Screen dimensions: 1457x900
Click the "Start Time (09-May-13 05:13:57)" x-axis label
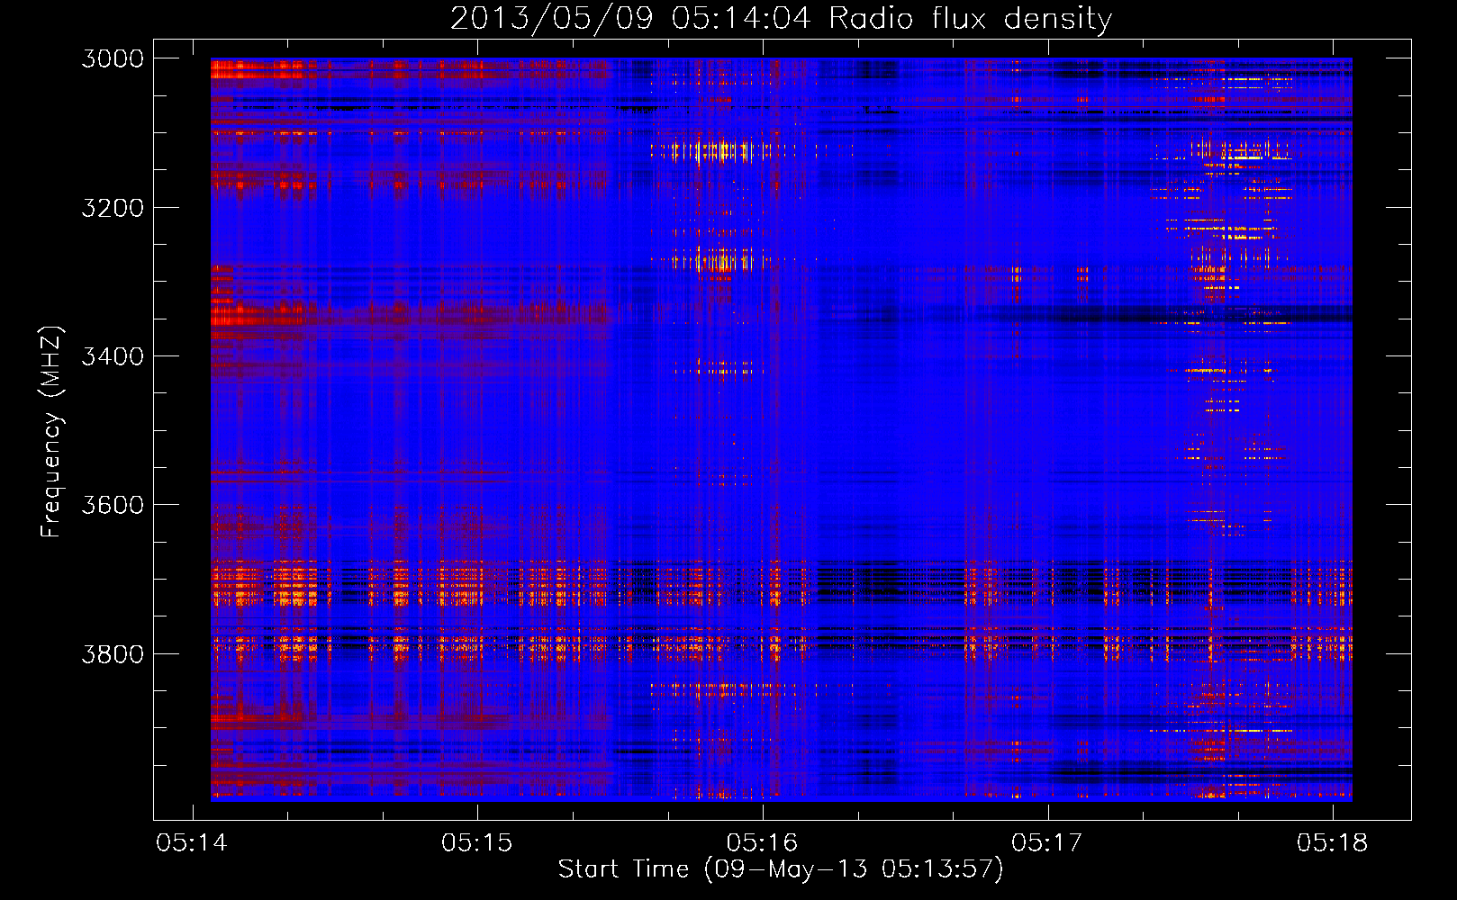point(781,869)
